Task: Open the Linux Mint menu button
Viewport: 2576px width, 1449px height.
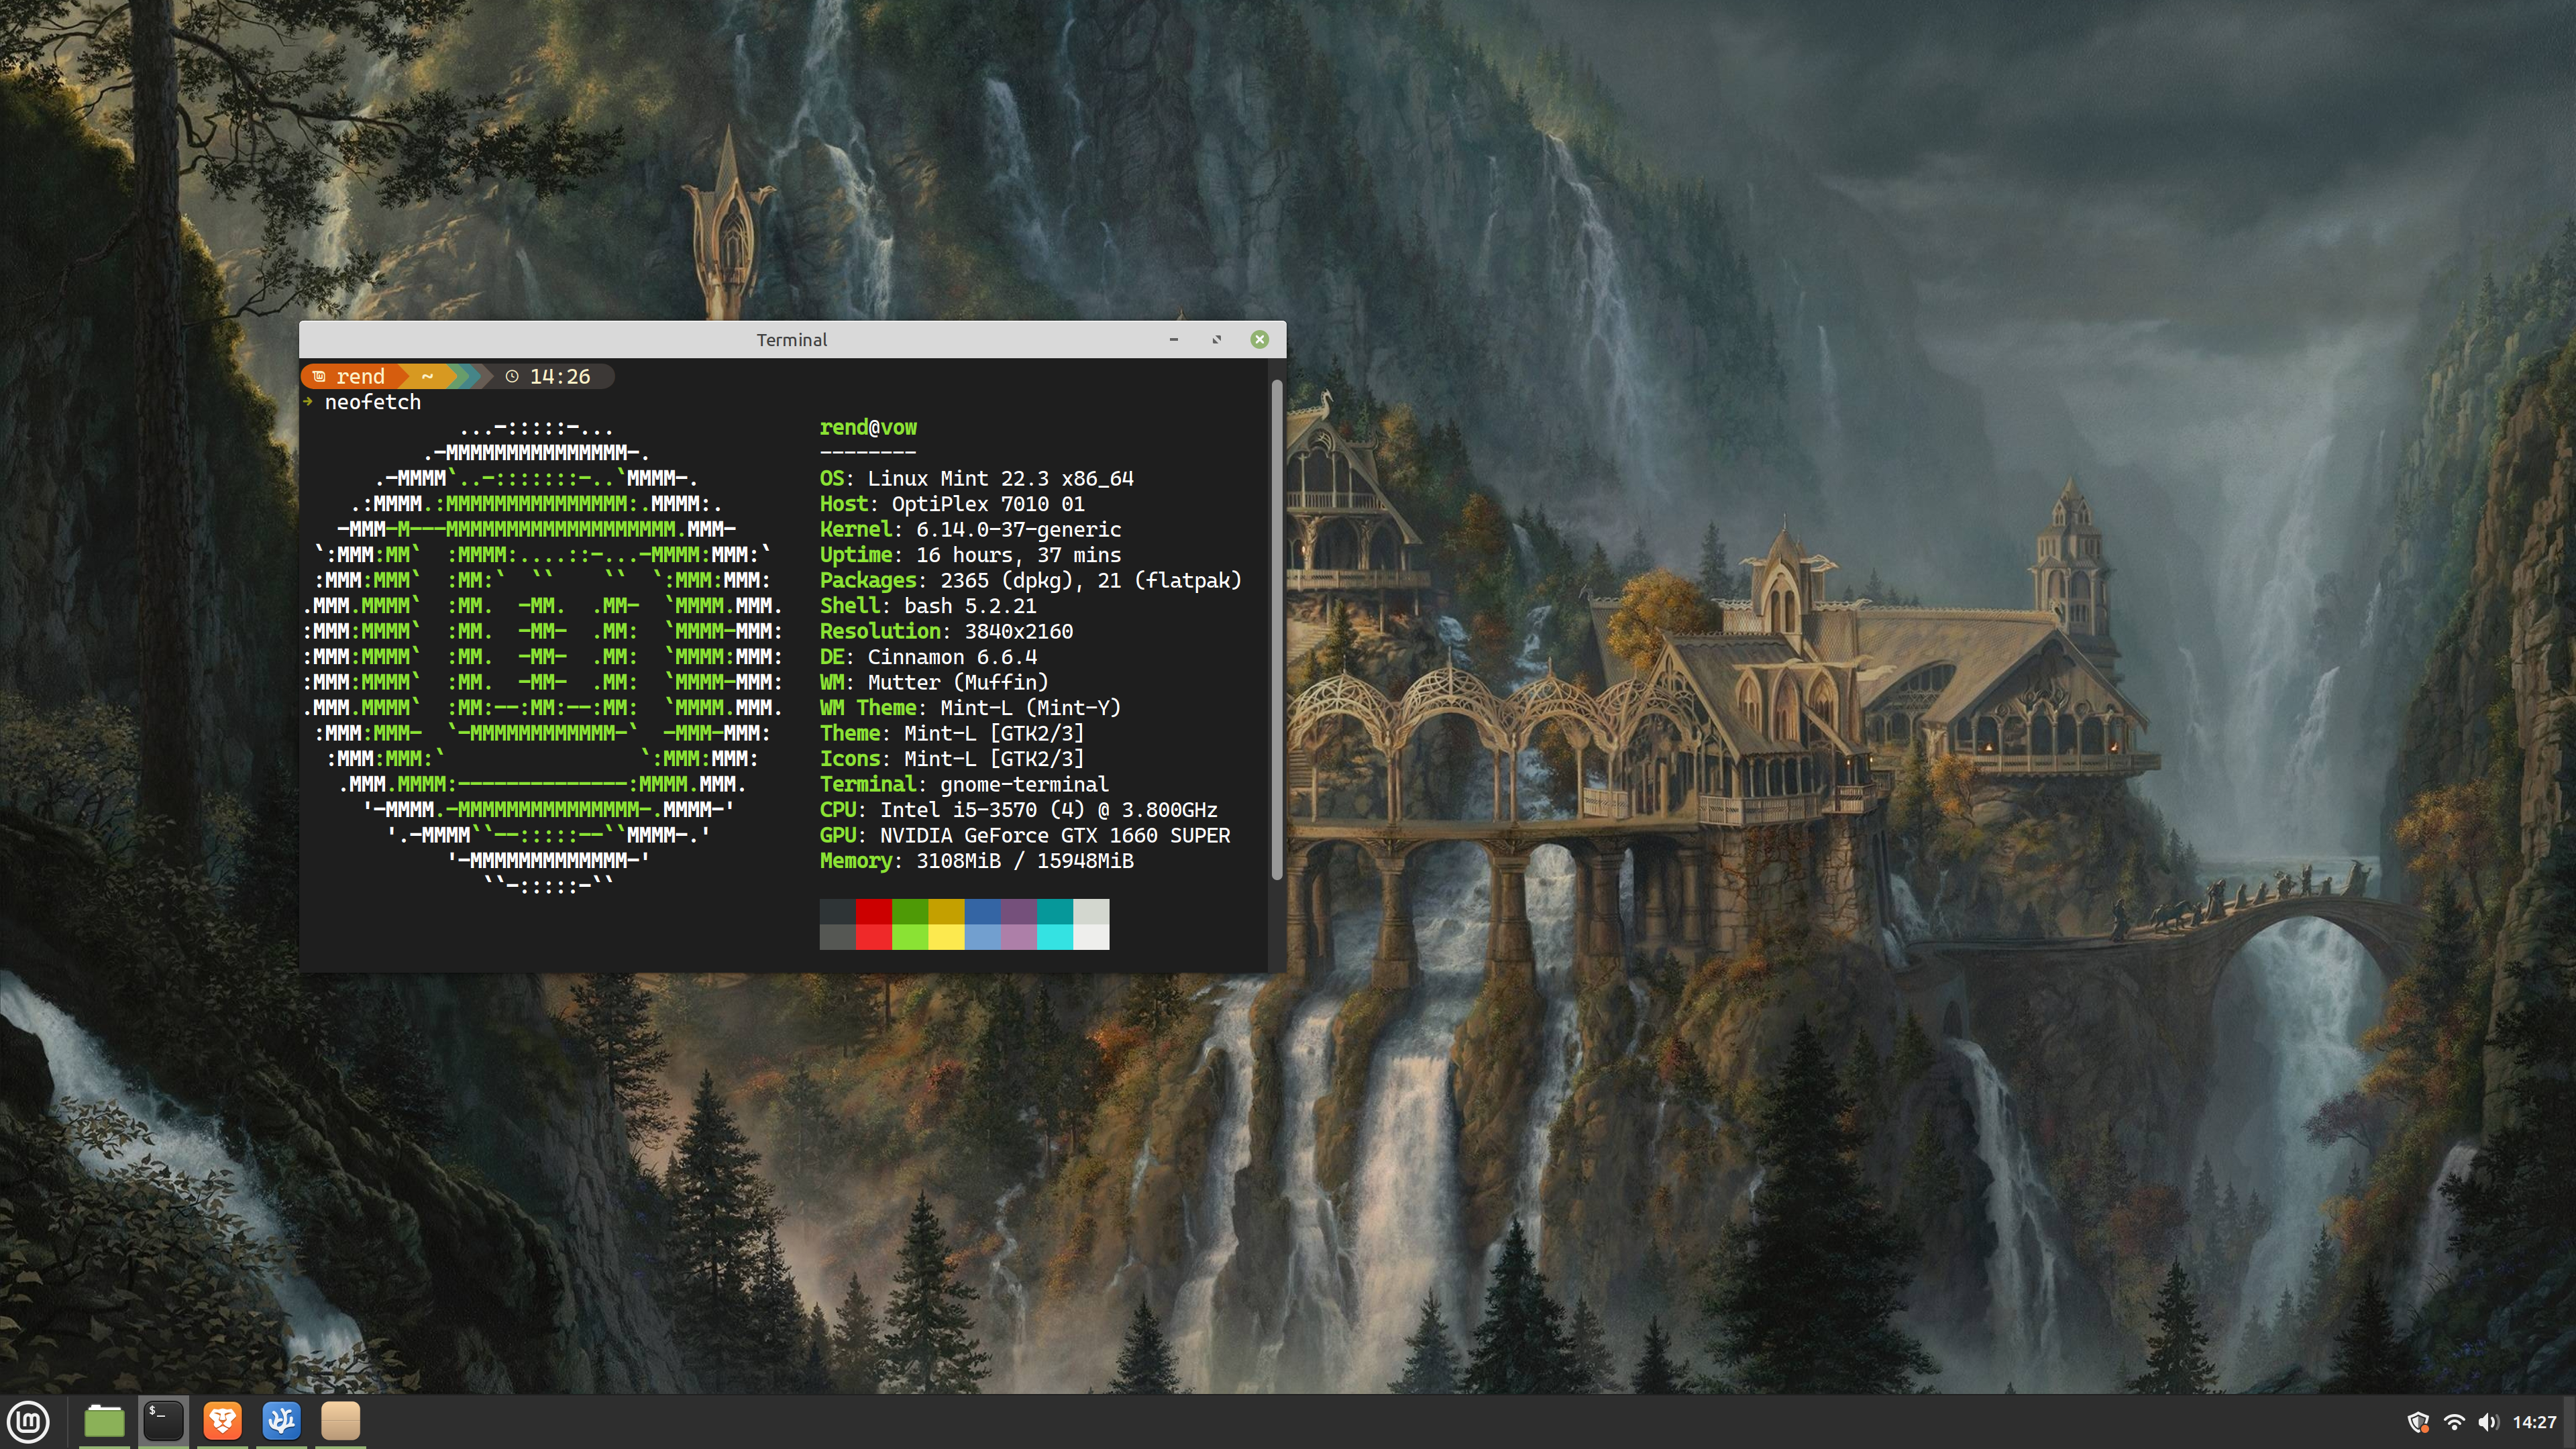Action: pyautogui.click(x=29, y=1421)
